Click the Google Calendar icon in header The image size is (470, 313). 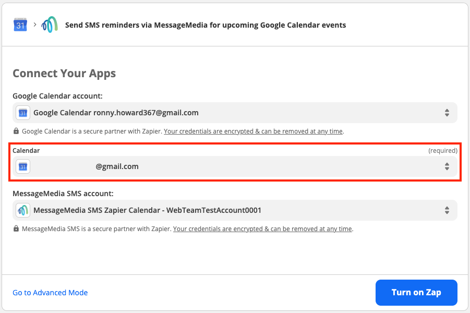[x=20, y=25]
